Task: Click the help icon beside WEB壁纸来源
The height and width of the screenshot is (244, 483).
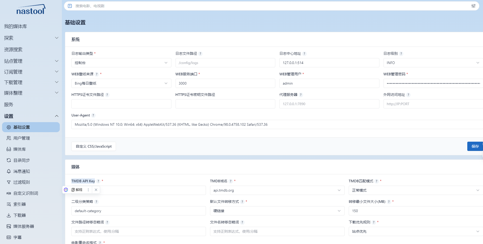Action: [x=97, y=74]
